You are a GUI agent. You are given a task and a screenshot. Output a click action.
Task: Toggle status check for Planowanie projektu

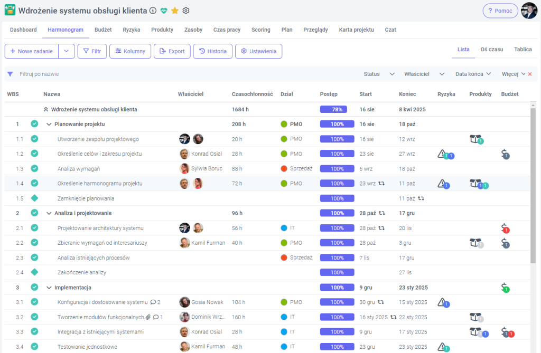coord(34,124)
